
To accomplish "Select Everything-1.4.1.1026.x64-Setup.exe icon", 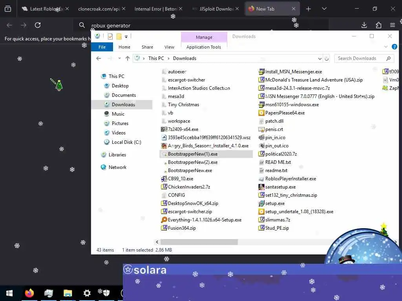I will point(164,220).
